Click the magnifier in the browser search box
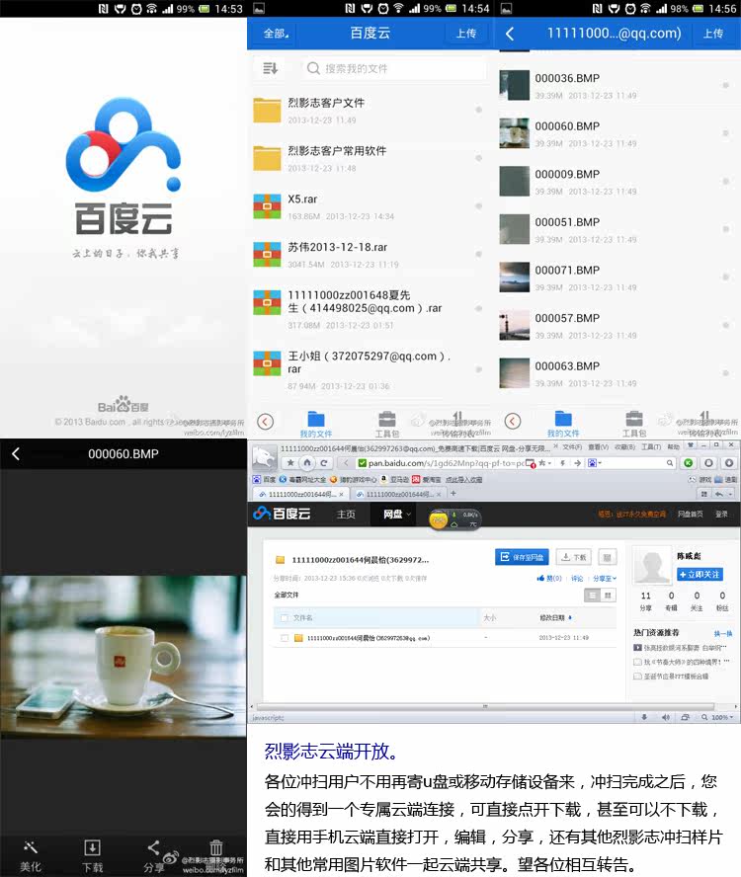This screenshot has width=741, height=877. coord(669,463)
